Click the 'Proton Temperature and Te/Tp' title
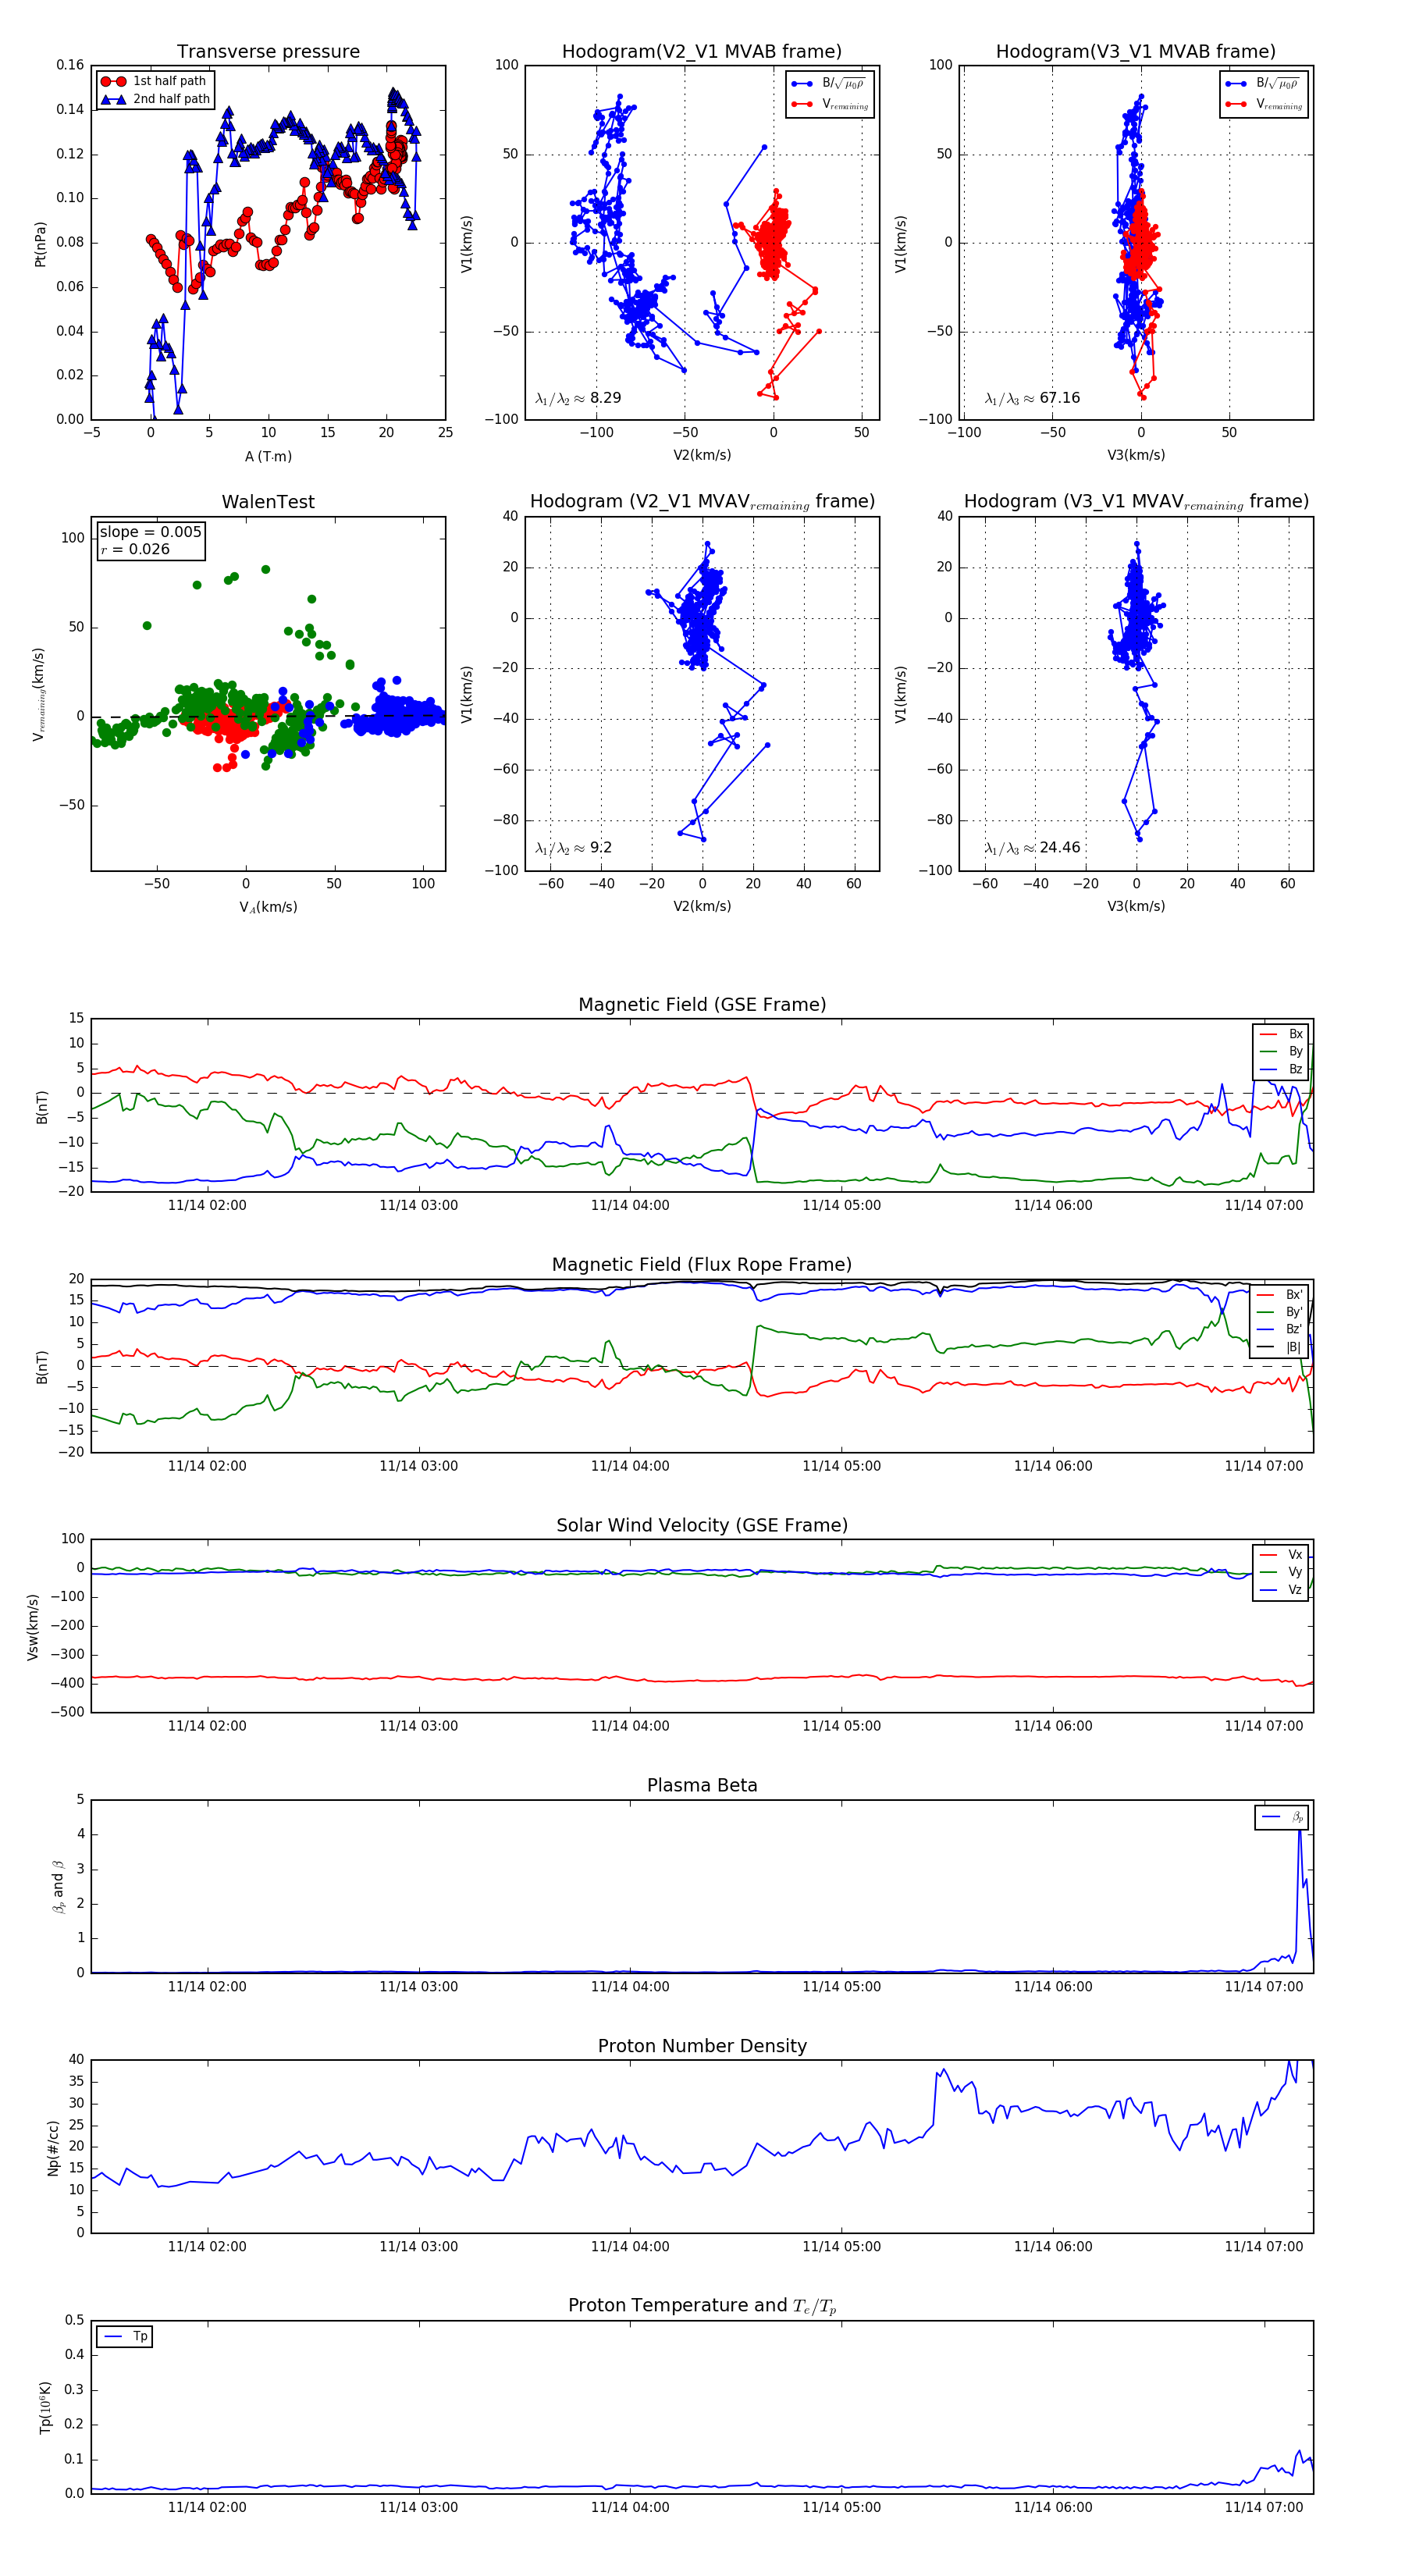The height and width of the screenshot is (2576, 1405). (x=702, y=2306)
